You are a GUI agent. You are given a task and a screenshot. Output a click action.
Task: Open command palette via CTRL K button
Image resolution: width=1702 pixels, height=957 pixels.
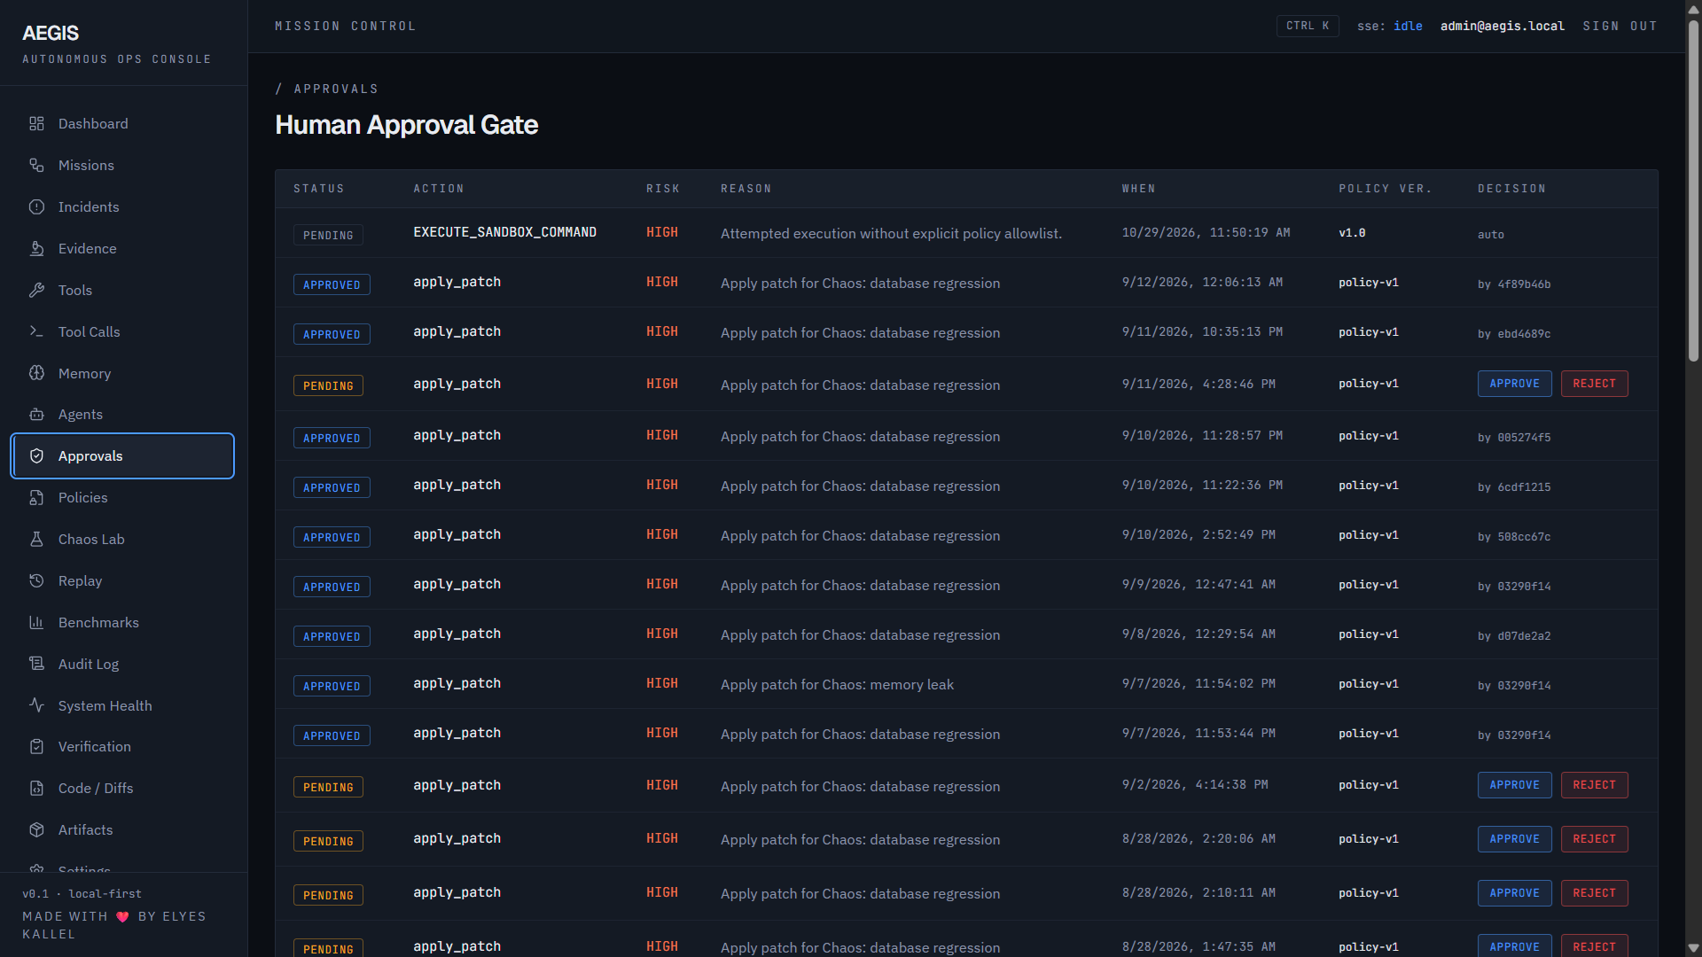tap(1308, 26)
